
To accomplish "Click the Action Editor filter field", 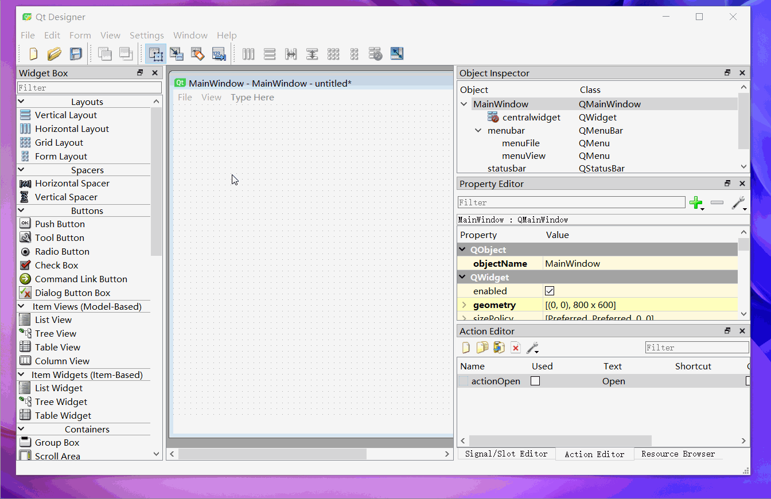I will (x=697, y=348).
